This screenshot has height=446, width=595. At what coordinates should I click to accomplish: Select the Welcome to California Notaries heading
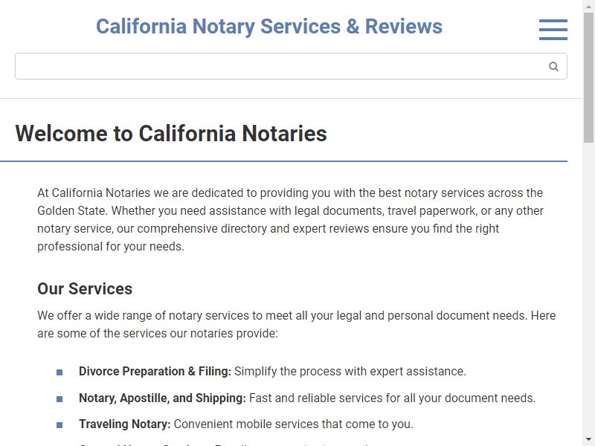coord(171,134)
